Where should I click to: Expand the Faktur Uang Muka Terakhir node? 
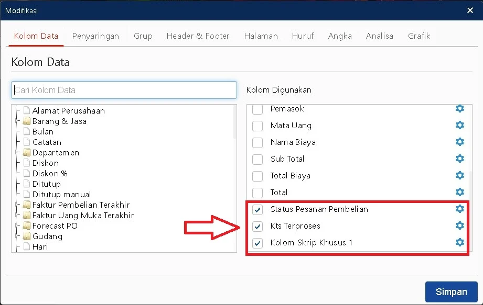tap(17, 215)
